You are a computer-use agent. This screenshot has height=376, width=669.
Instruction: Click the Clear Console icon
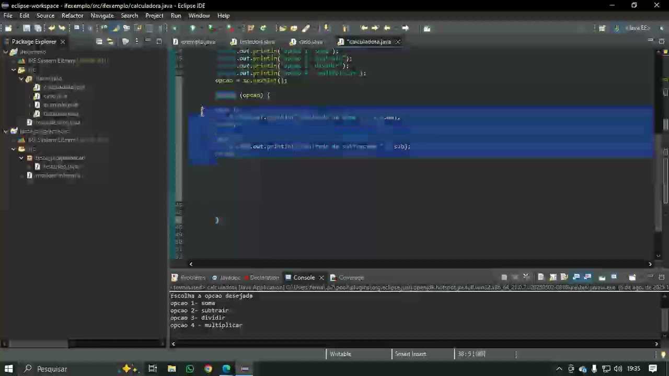click(541, 277)
